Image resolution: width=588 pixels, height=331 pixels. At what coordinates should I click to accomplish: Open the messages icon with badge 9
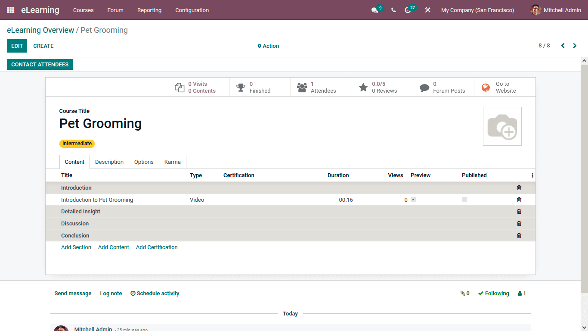click(374, 10)
